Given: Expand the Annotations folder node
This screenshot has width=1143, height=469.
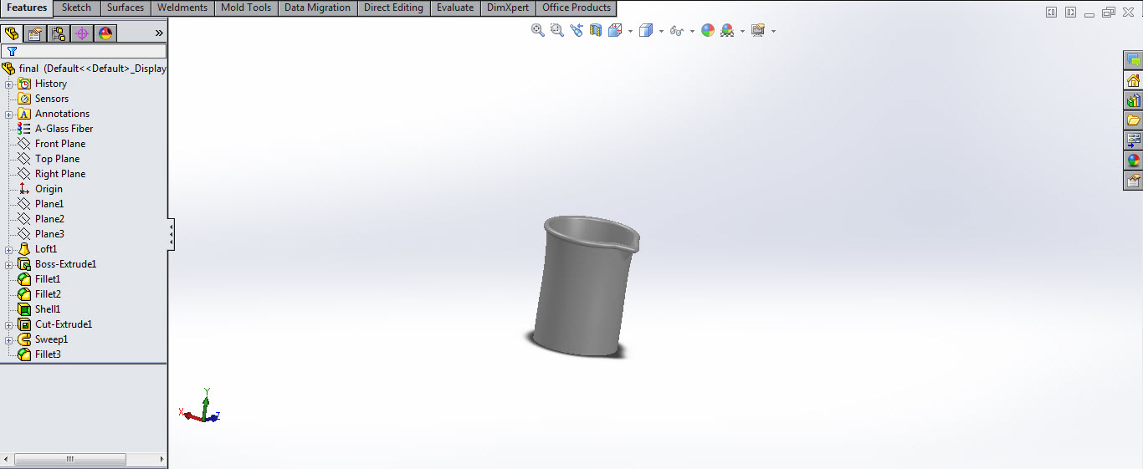Looking at the screenshot, I should point(8,114).
